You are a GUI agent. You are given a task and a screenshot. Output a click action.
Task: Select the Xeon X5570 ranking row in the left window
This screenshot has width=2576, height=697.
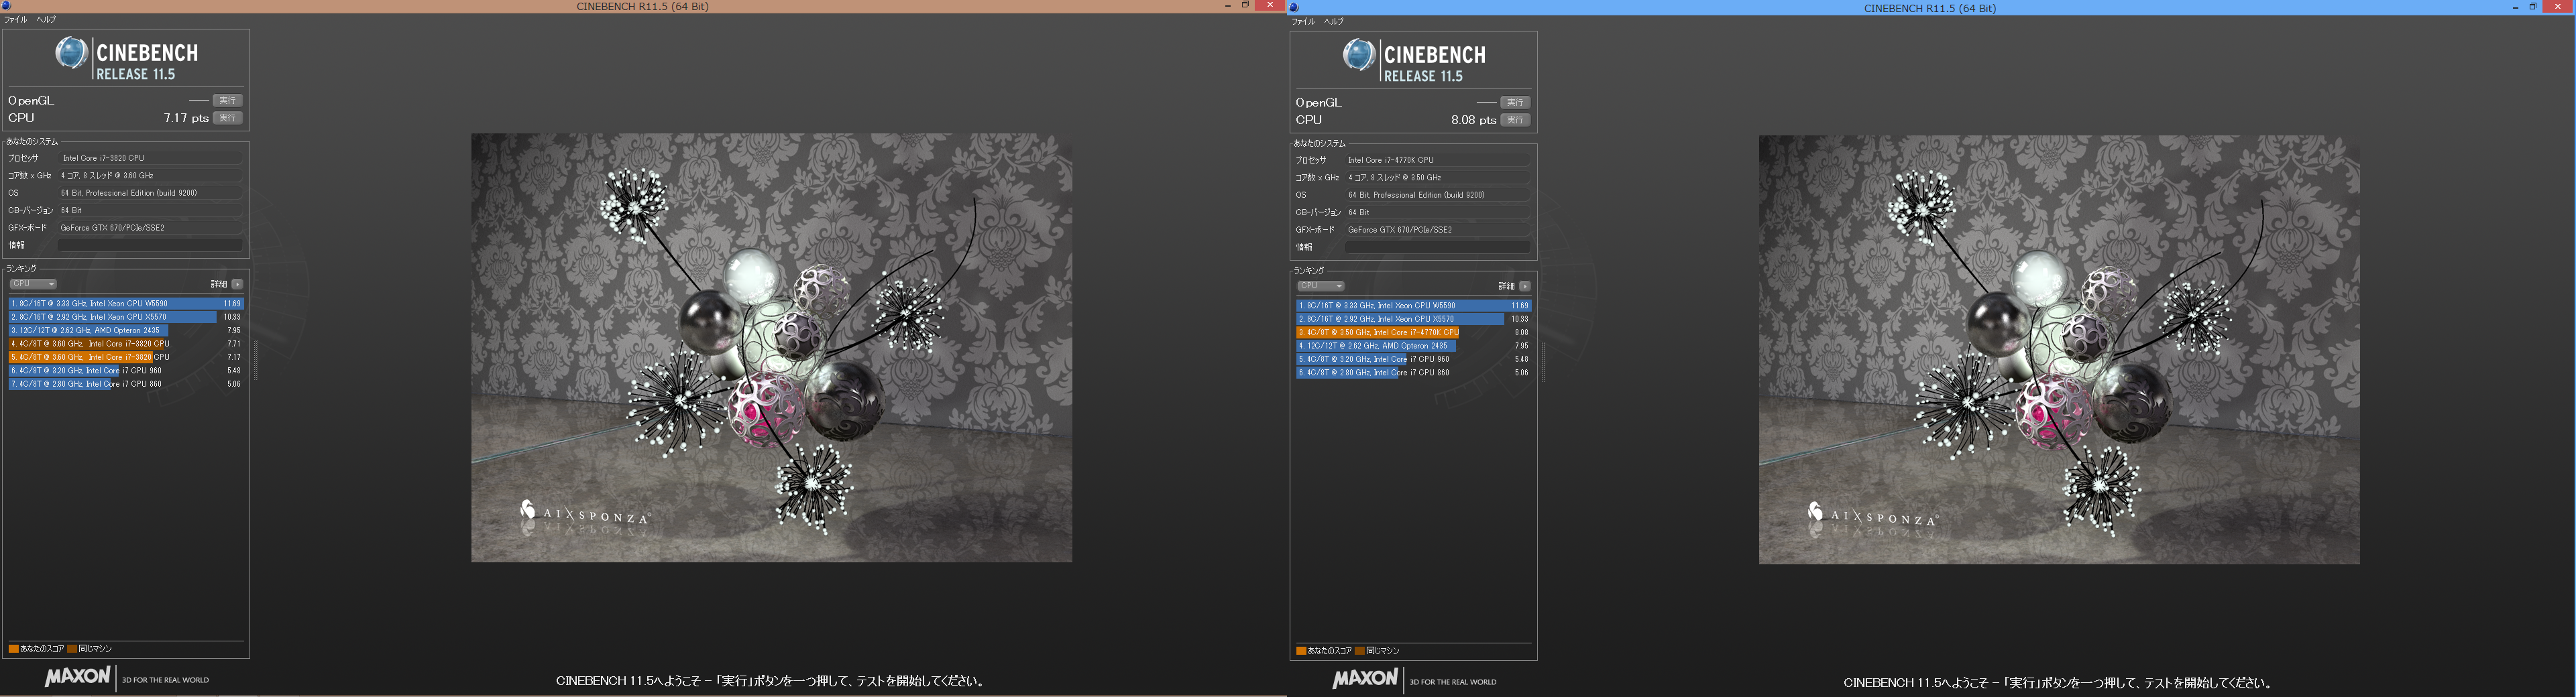pos(126,317)
